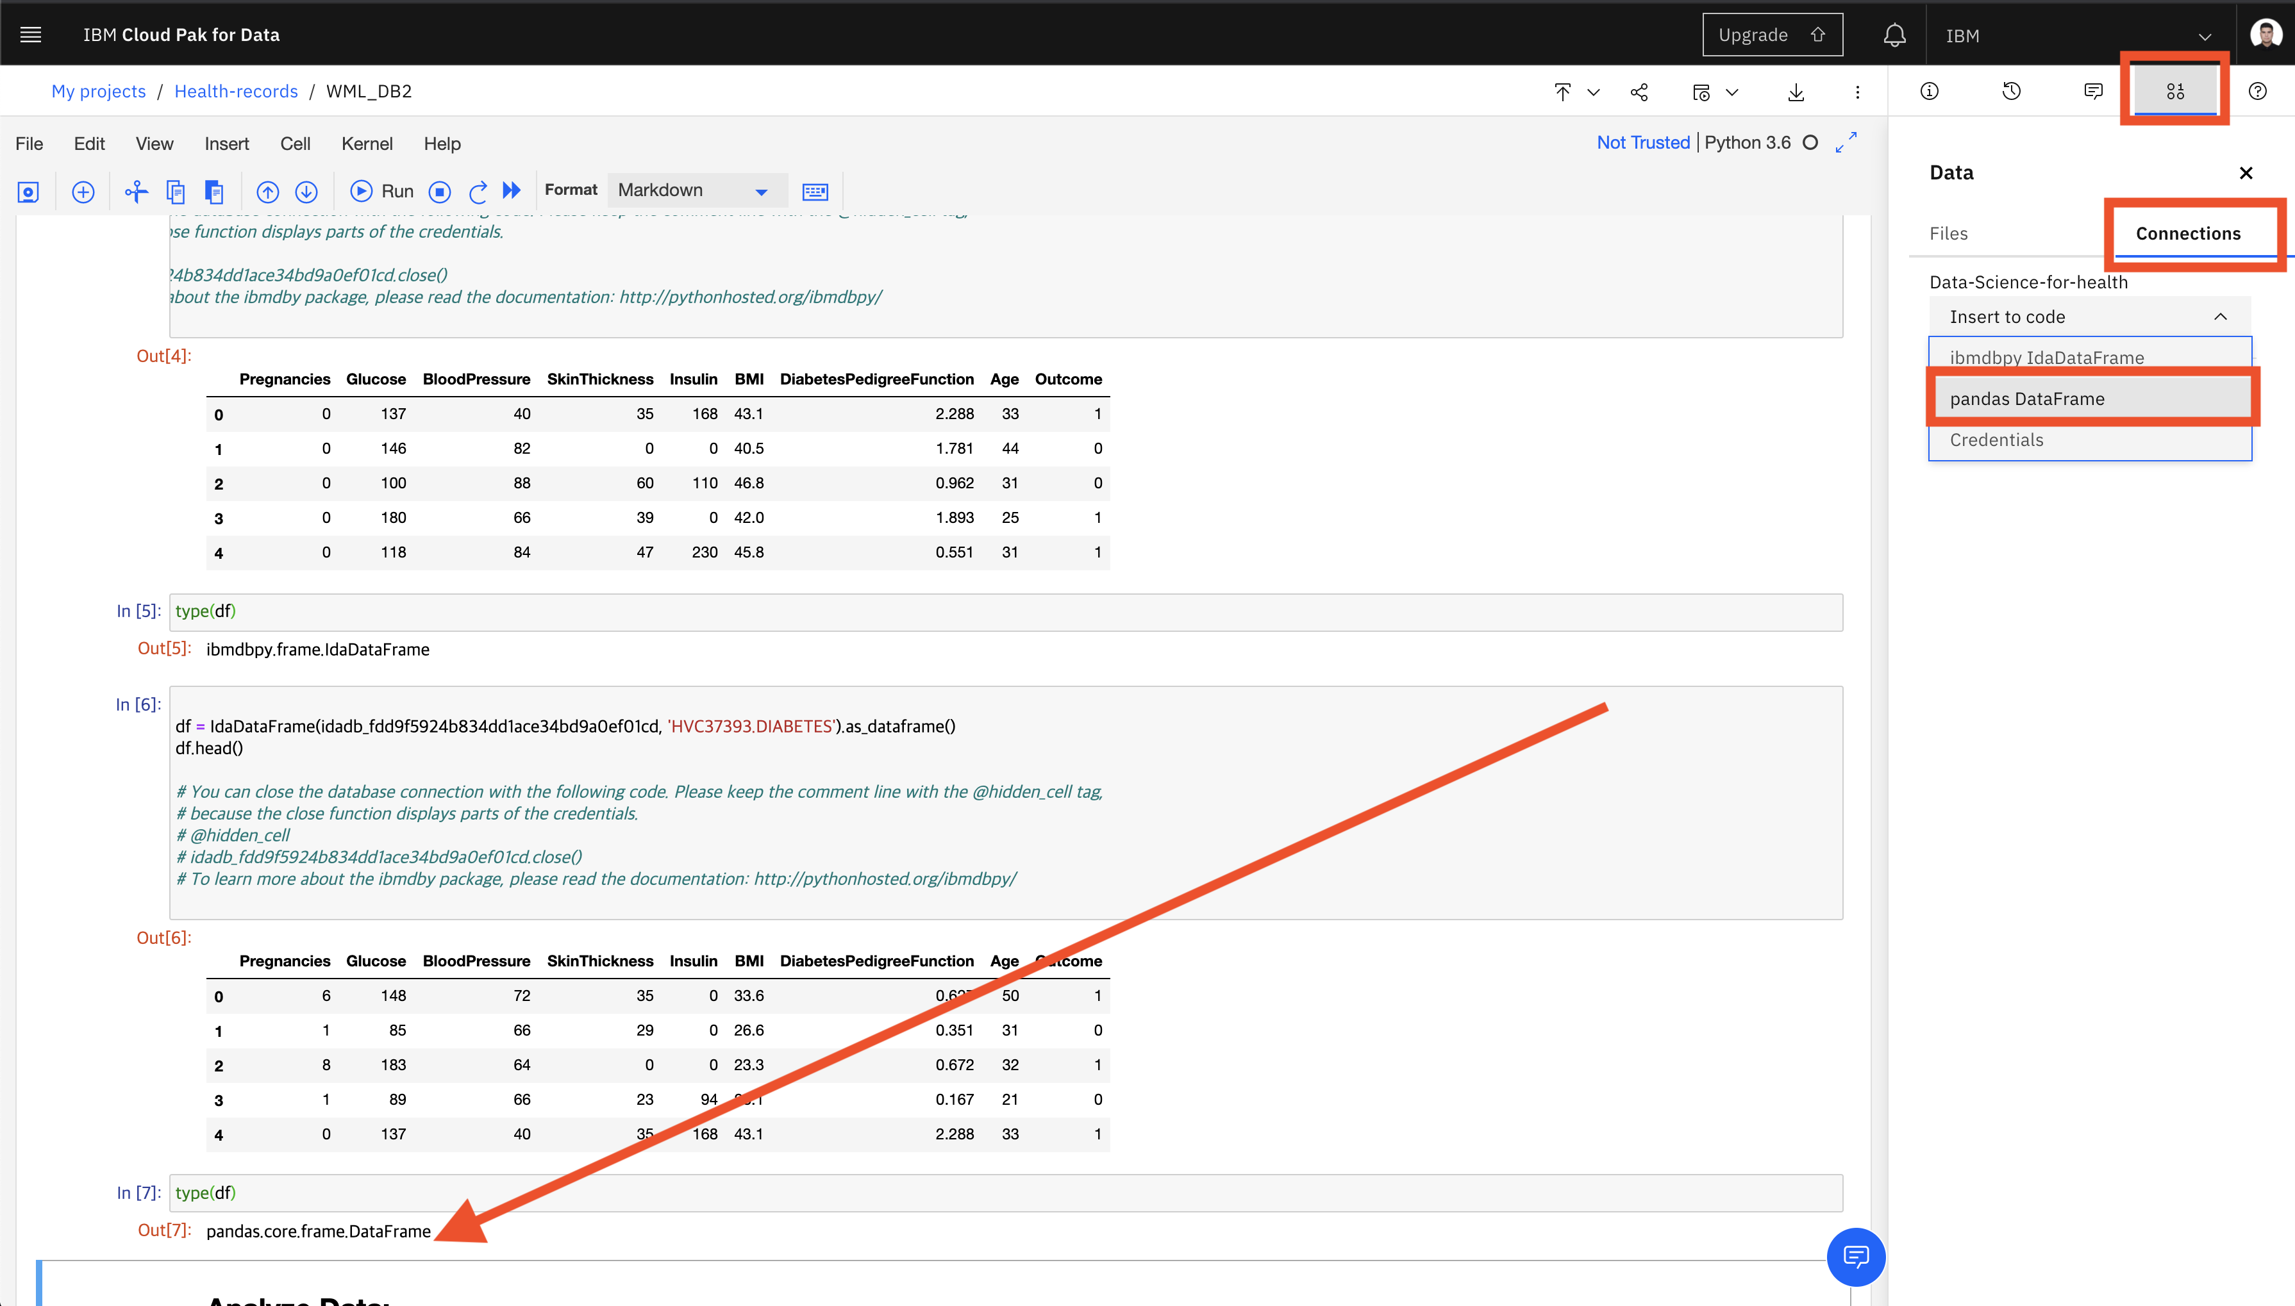Viewport: 2295px width, 1306px height.
Task: Restart the kernel with circular arrow
Action: tap(478, 191)
